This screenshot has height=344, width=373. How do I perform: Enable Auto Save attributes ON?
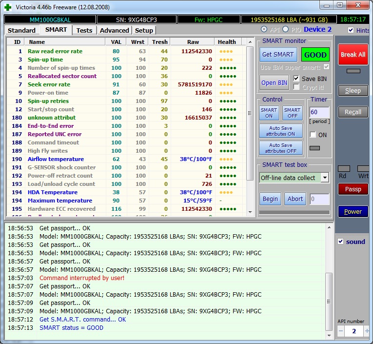(281, 131)
